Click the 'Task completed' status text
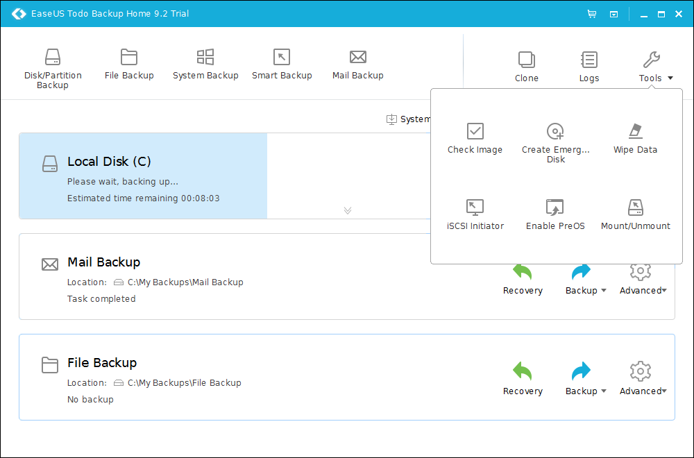Viewport: 694px width, 458px height. [x=101, y=298]
